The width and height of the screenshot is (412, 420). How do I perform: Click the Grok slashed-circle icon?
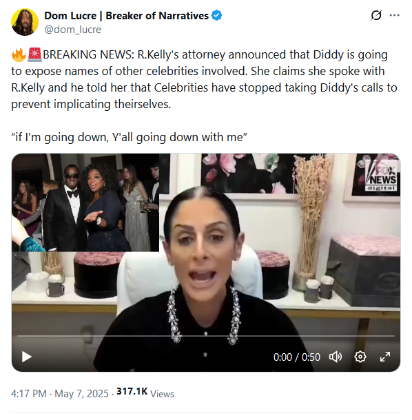[376, 15]
